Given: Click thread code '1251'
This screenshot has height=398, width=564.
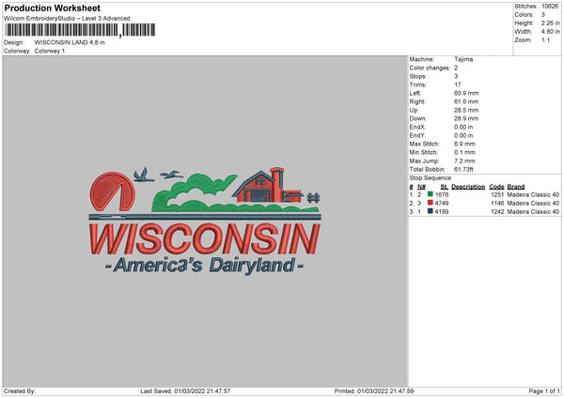Looking at the screenshot, I should pyautogui.click(x=497, y=194).
